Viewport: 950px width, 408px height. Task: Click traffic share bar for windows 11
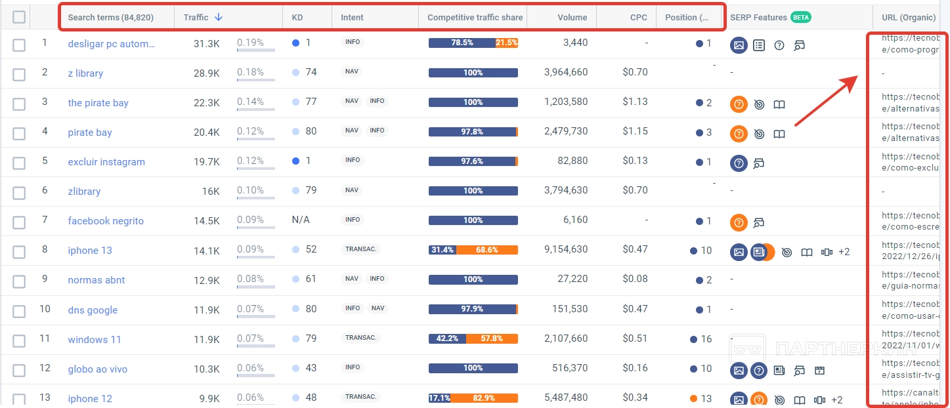[473, 338]
